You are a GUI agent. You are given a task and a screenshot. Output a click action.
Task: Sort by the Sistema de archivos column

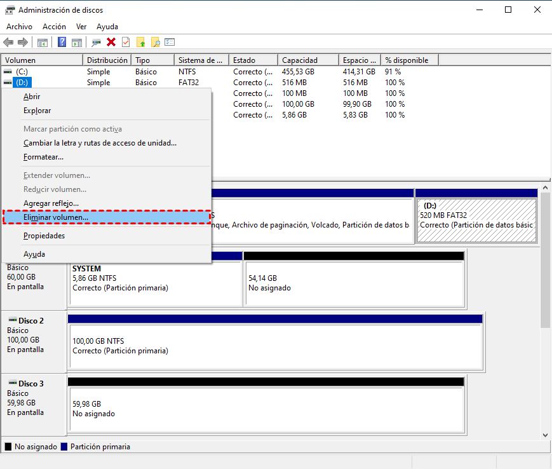pos(200,60)
